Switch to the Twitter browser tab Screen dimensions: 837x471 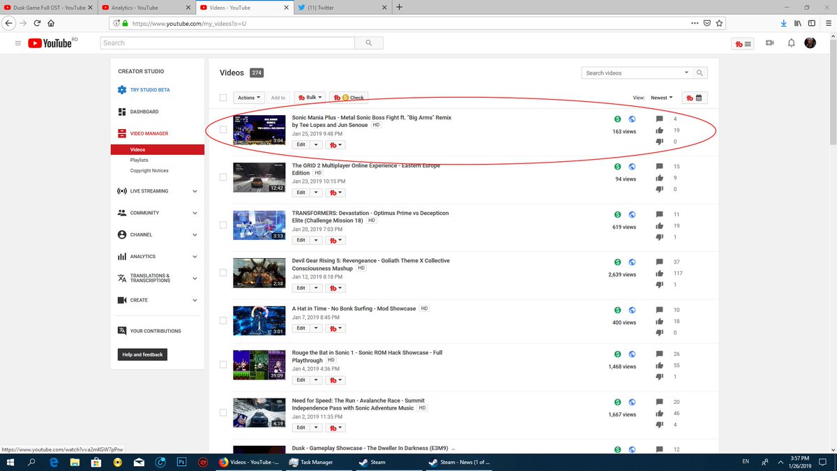[x=341, y=7]
